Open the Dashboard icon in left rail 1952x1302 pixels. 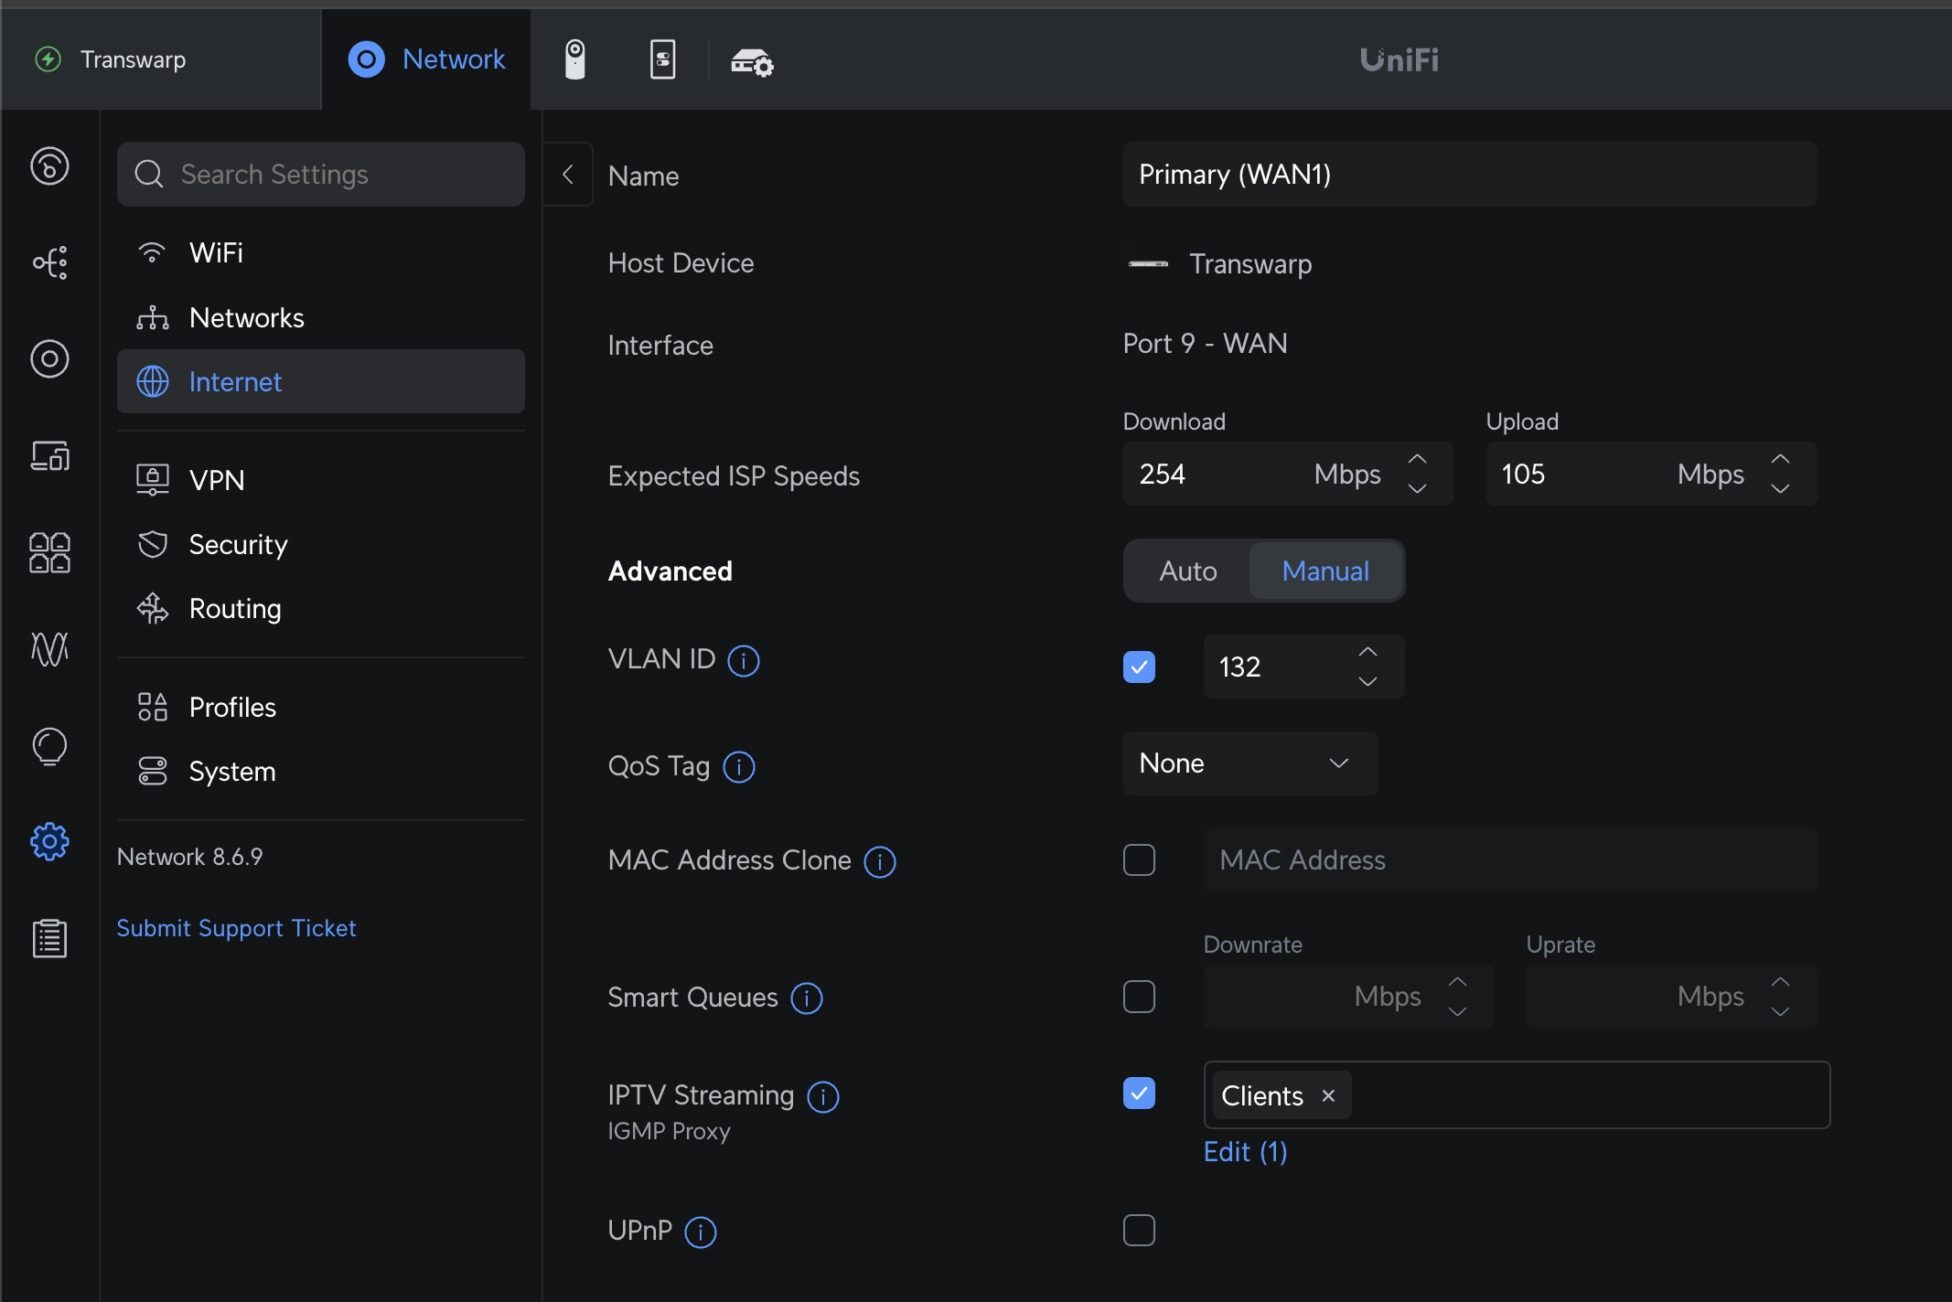point(49,166)
